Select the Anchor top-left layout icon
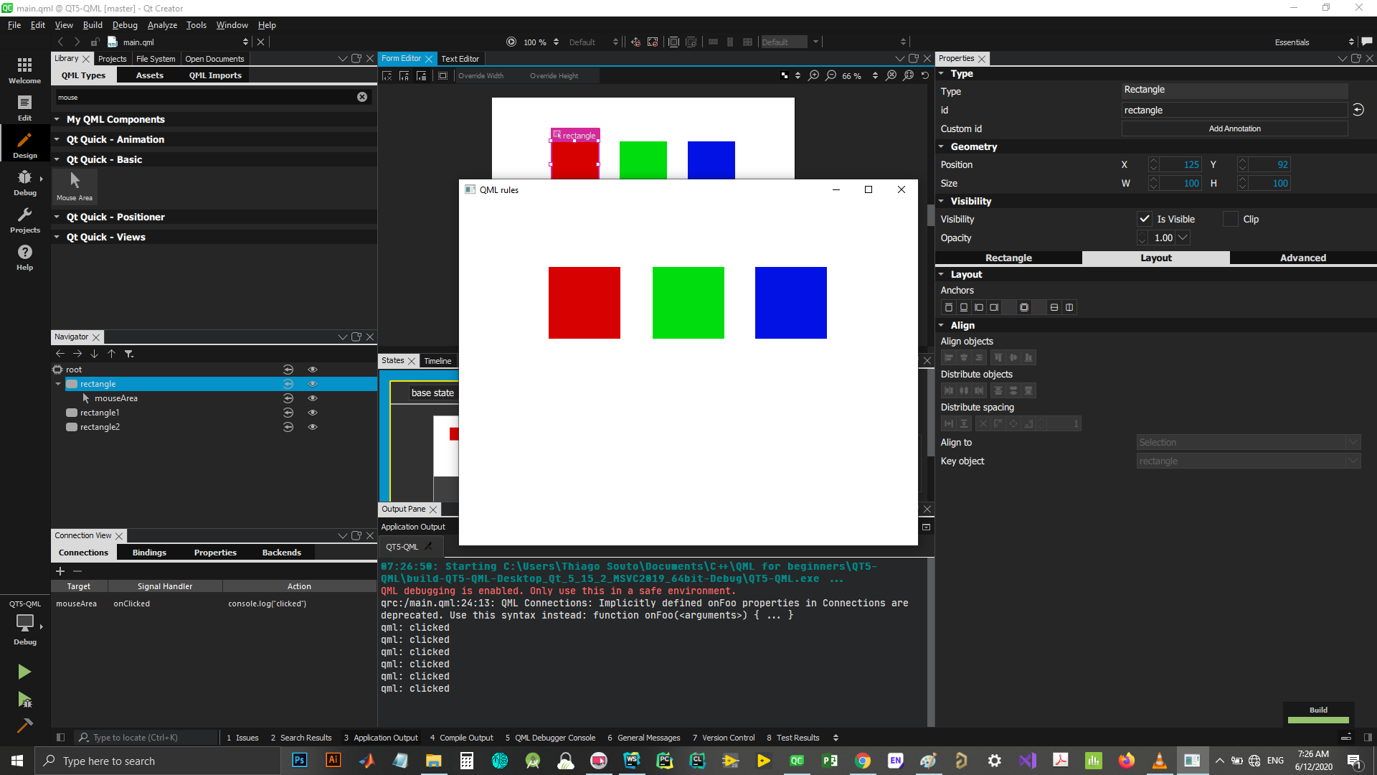The height and width of the screenshot is (775, 1377). (x=949, y=306)
